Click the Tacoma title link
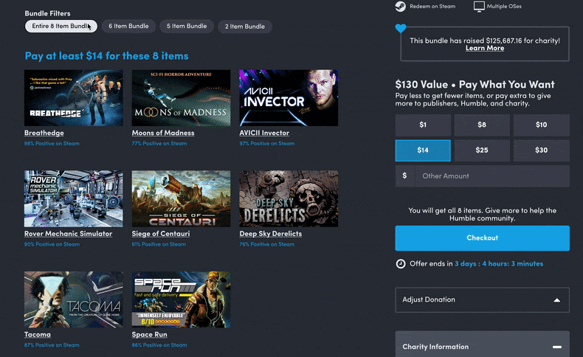583x357 pixels. click(x=37, y=335)
